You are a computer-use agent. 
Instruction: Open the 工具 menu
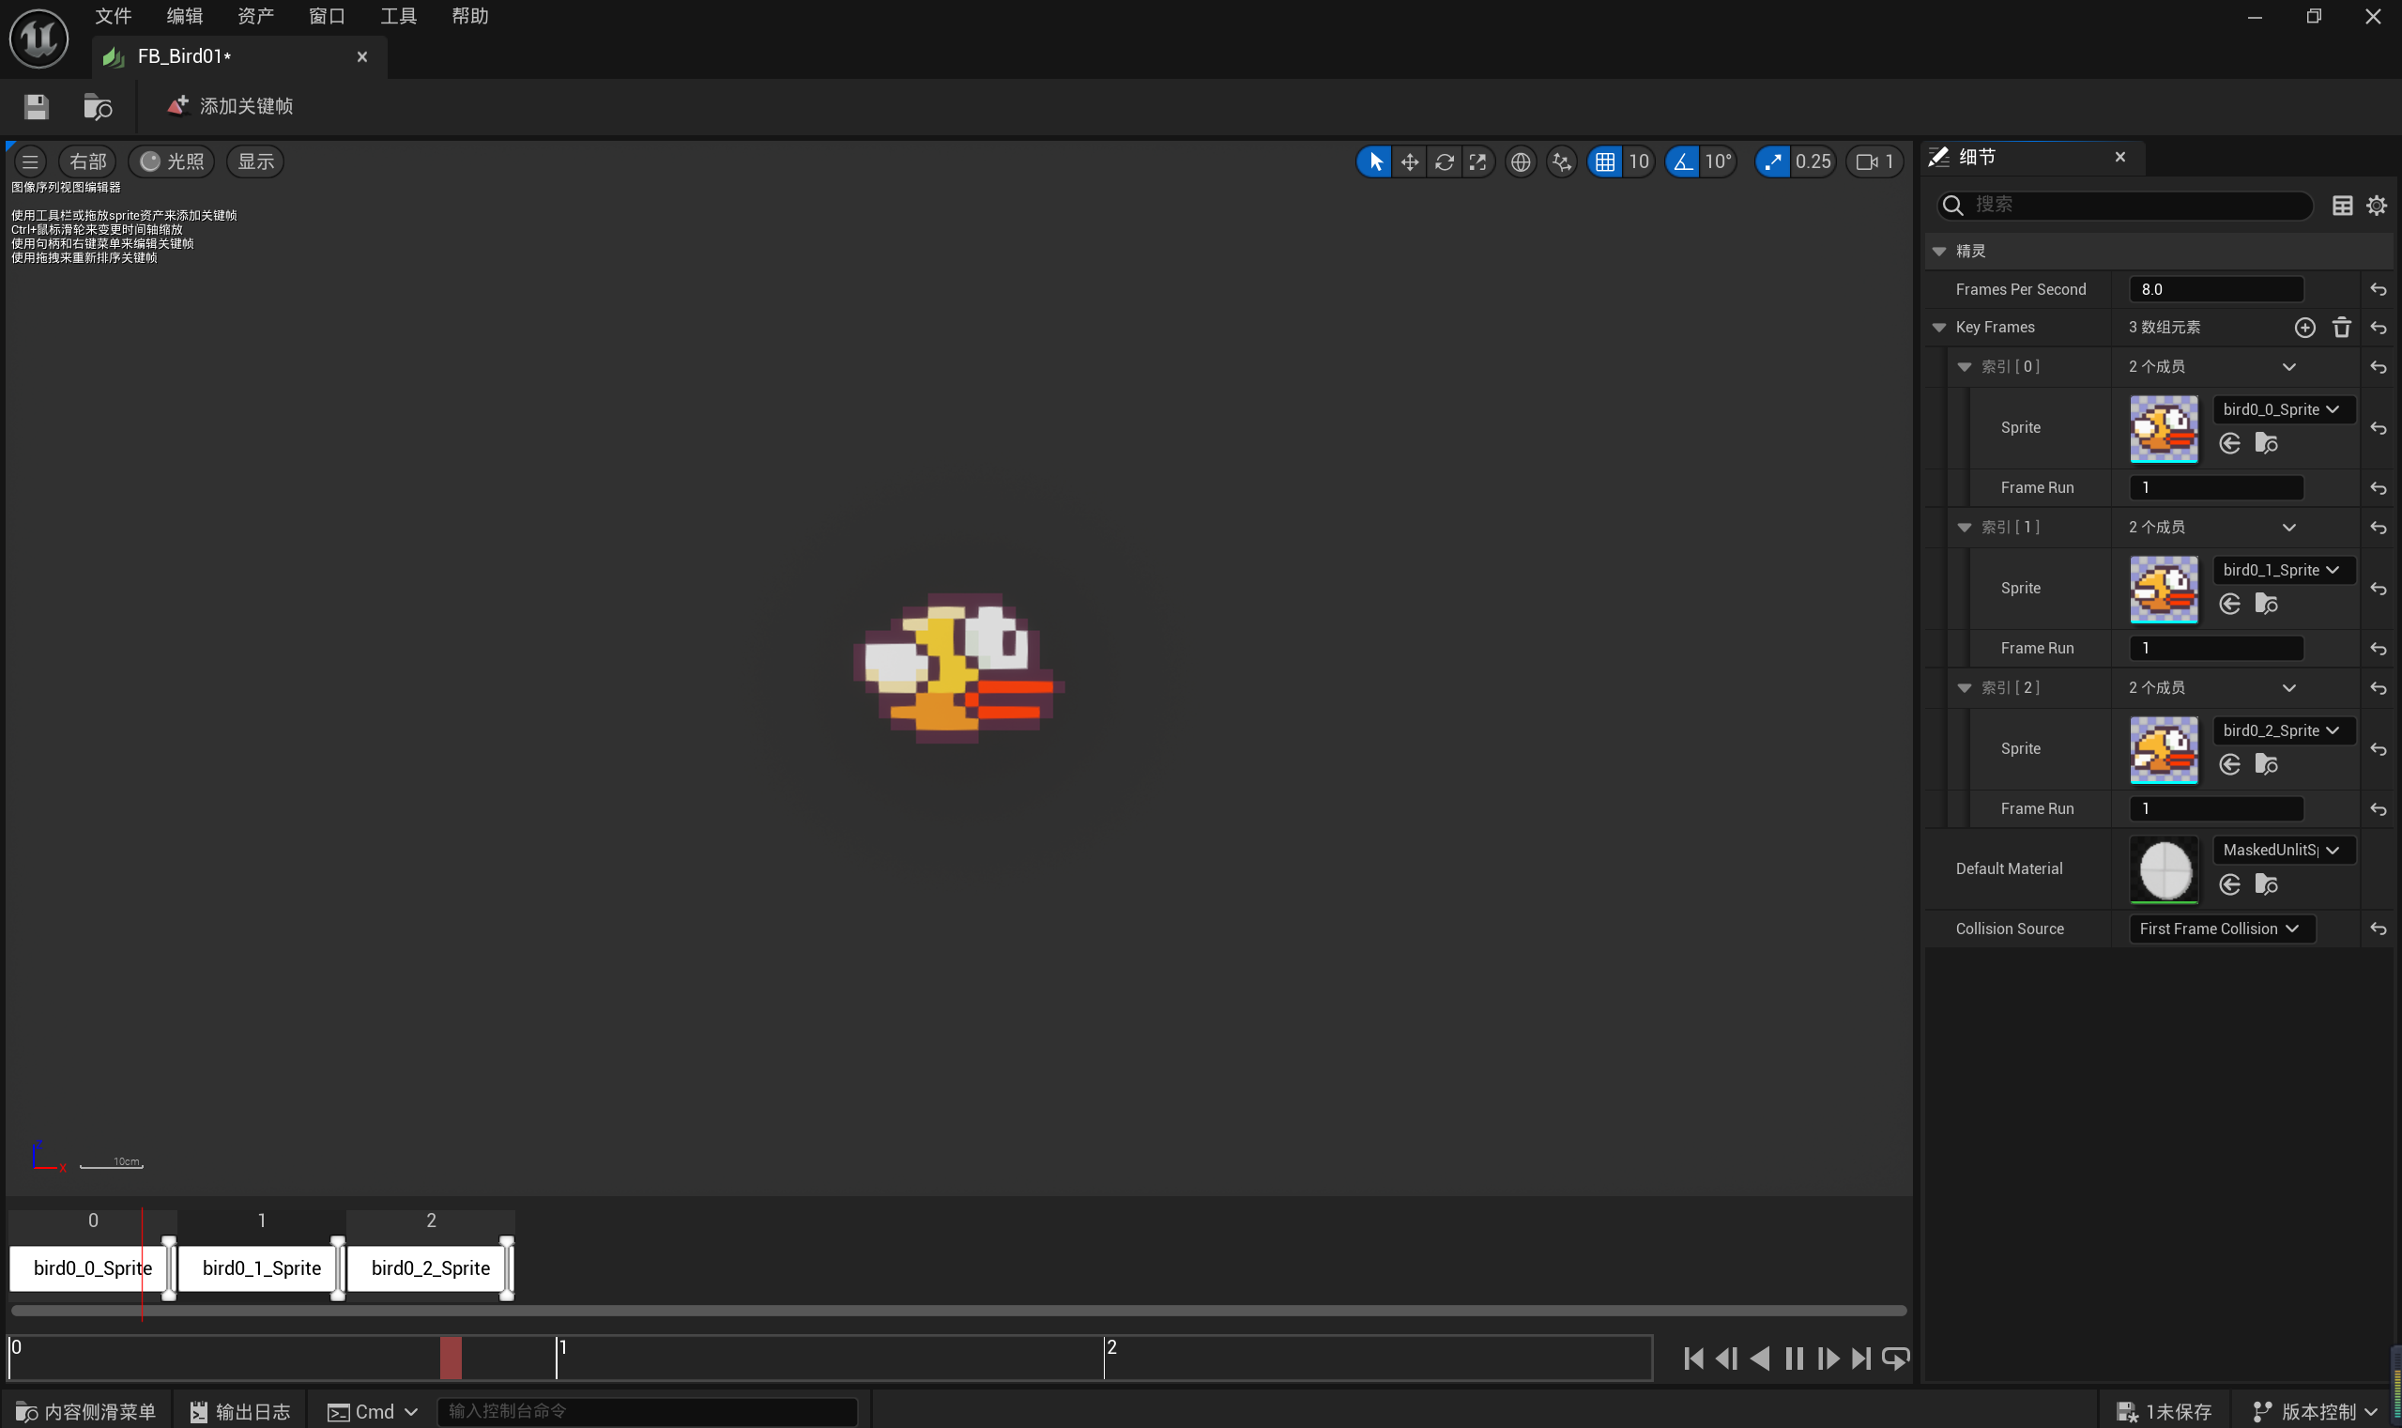(x=398, y=16)
